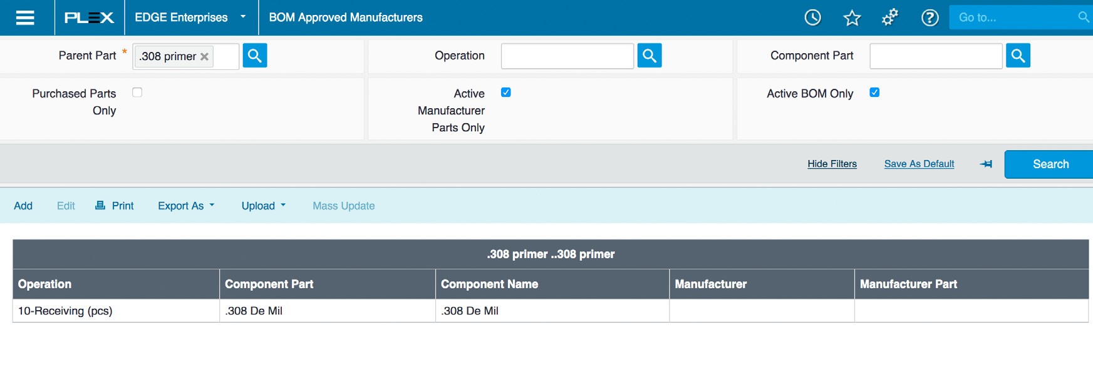Select .308 De Mil under Component Part
The image size is (1093, 392).
pos(328,311)
